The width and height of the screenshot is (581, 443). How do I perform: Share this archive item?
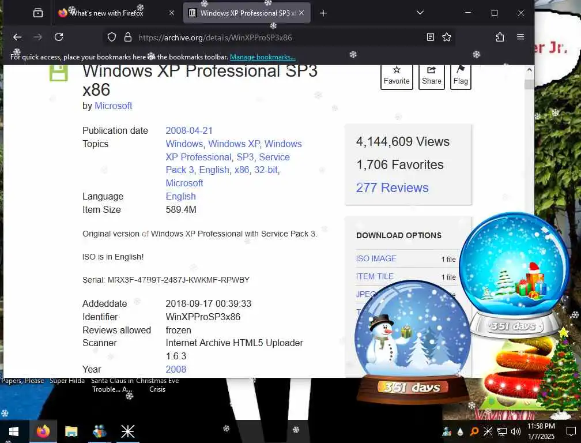(432, 76)
